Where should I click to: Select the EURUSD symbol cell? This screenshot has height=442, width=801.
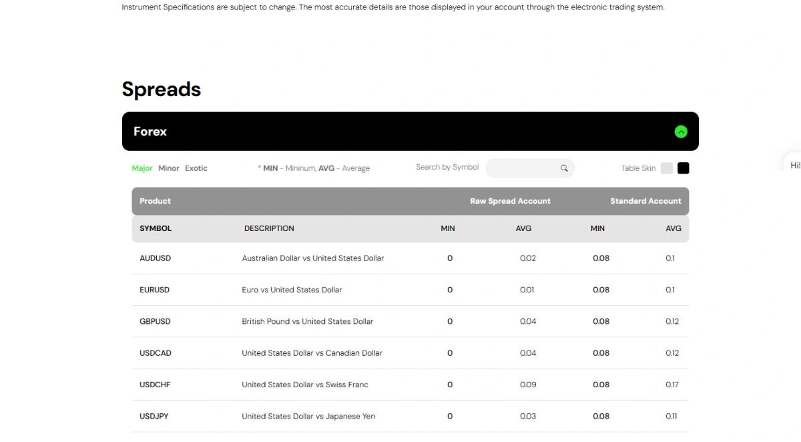(154, 290)
